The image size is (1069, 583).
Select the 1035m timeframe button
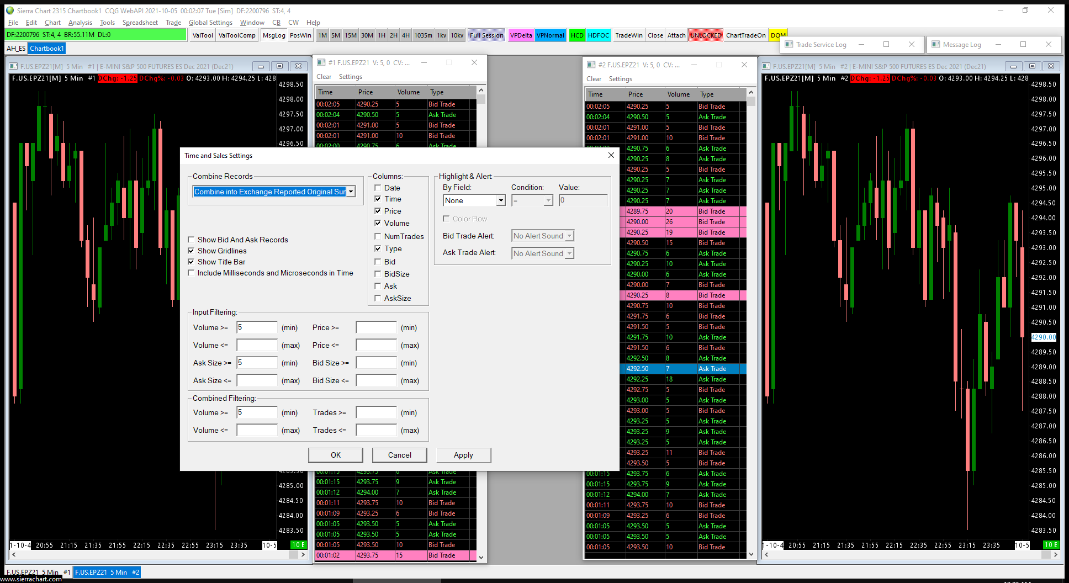click(x=424, y=35)
